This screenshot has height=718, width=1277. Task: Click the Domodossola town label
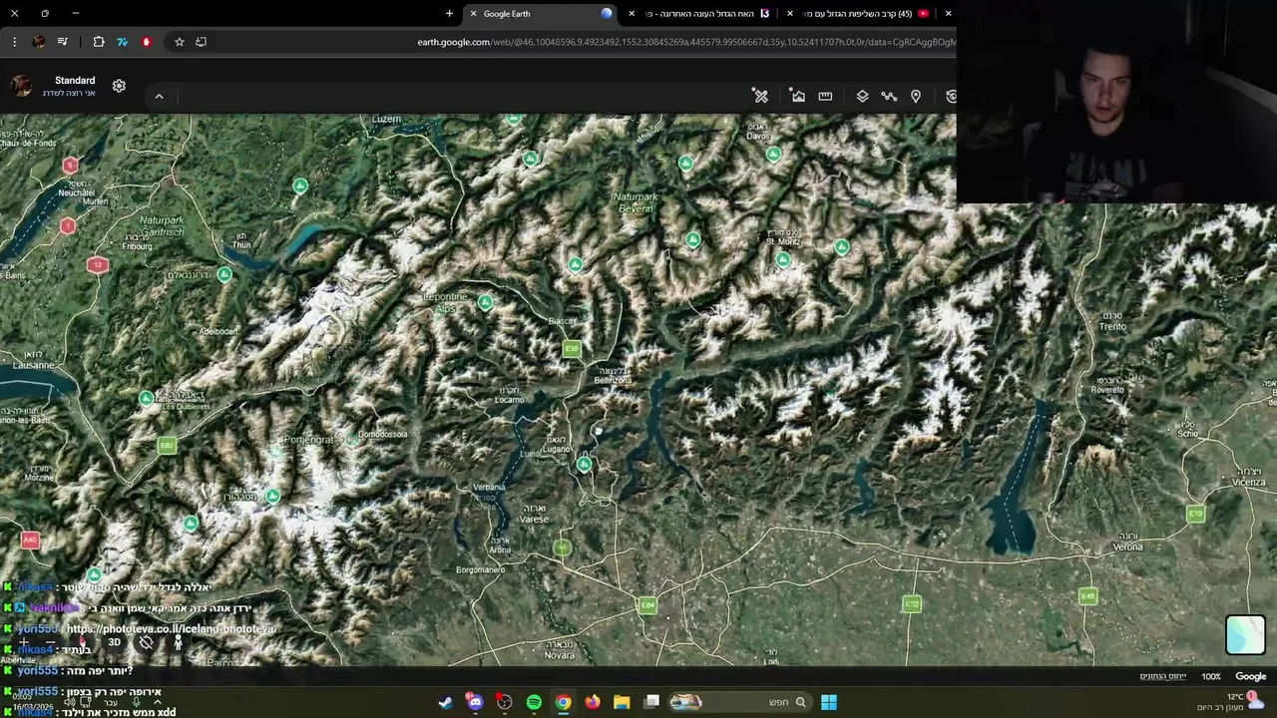pyautogui.click(x=383, y=434)
